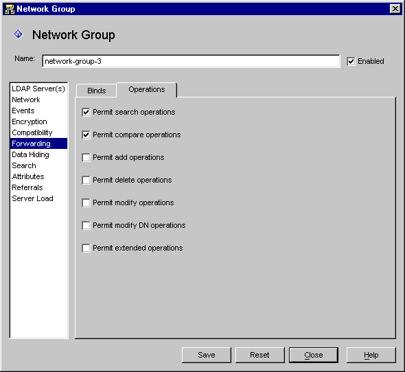Image resolution: width=405 pixels, height=372 pixels.
Task: Switch to the Binds tab
Action: tap(96, 91)
